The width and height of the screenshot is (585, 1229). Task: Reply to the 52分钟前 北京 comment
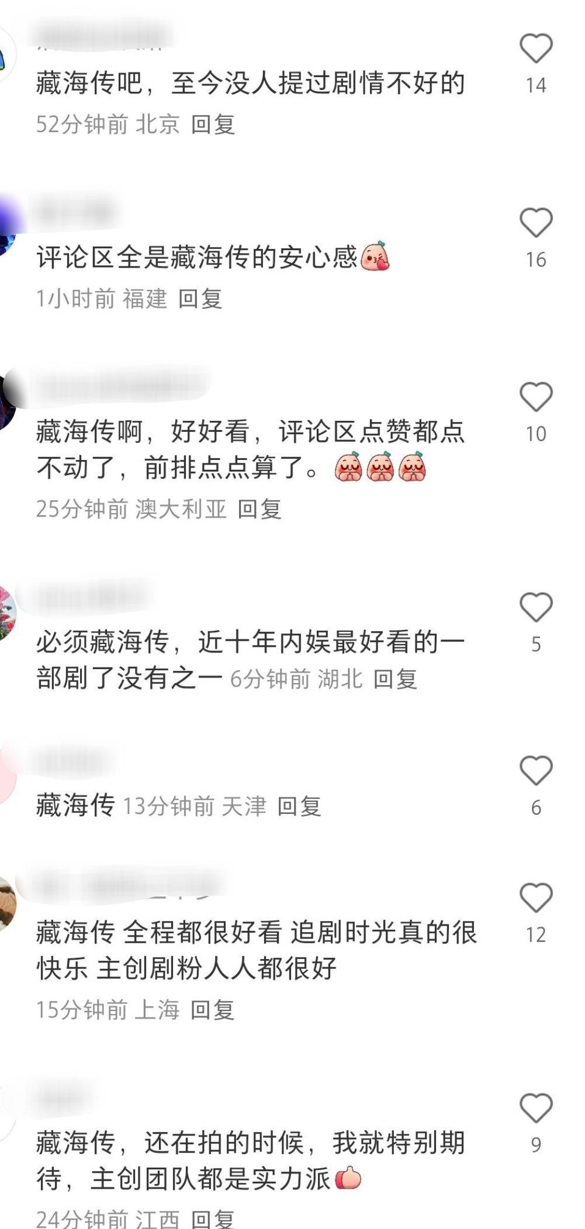pyautogui.click(x=213, y=124)
